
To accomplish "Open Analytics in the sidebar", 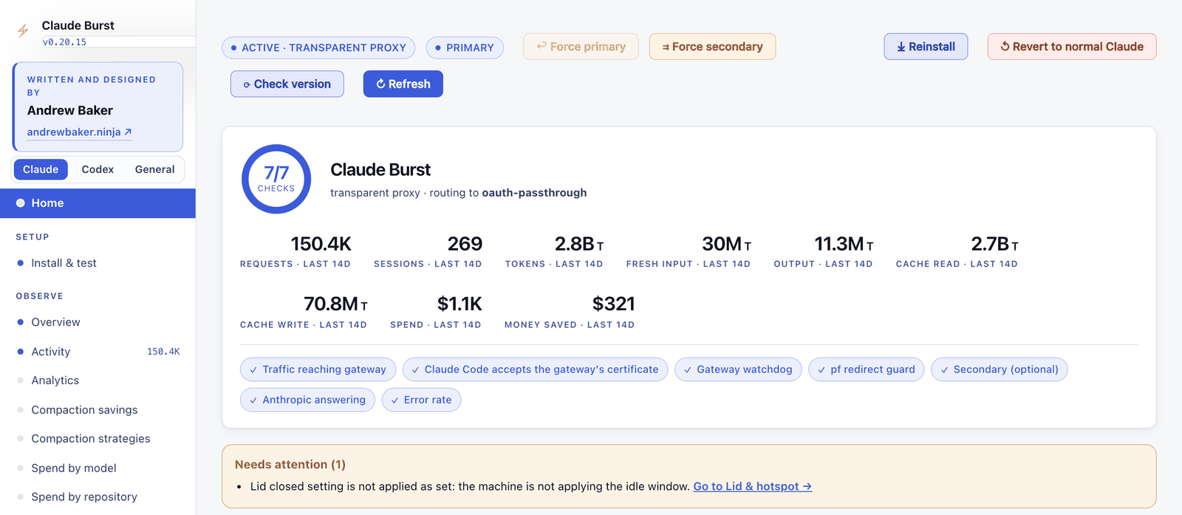I will 98,381.
